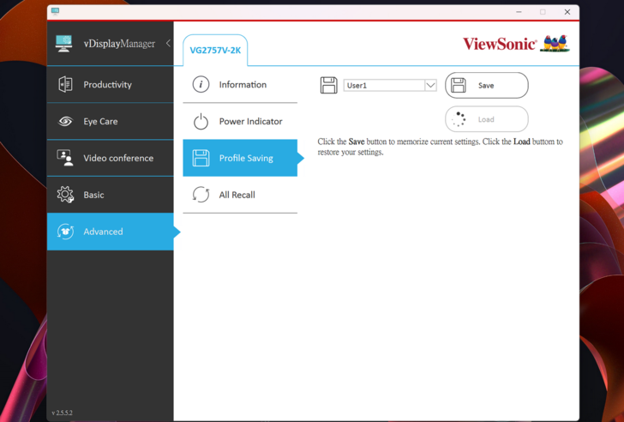Screen dimensions: 624x422
Task: Click the Basic gear icon
Action: click(65, 195)
